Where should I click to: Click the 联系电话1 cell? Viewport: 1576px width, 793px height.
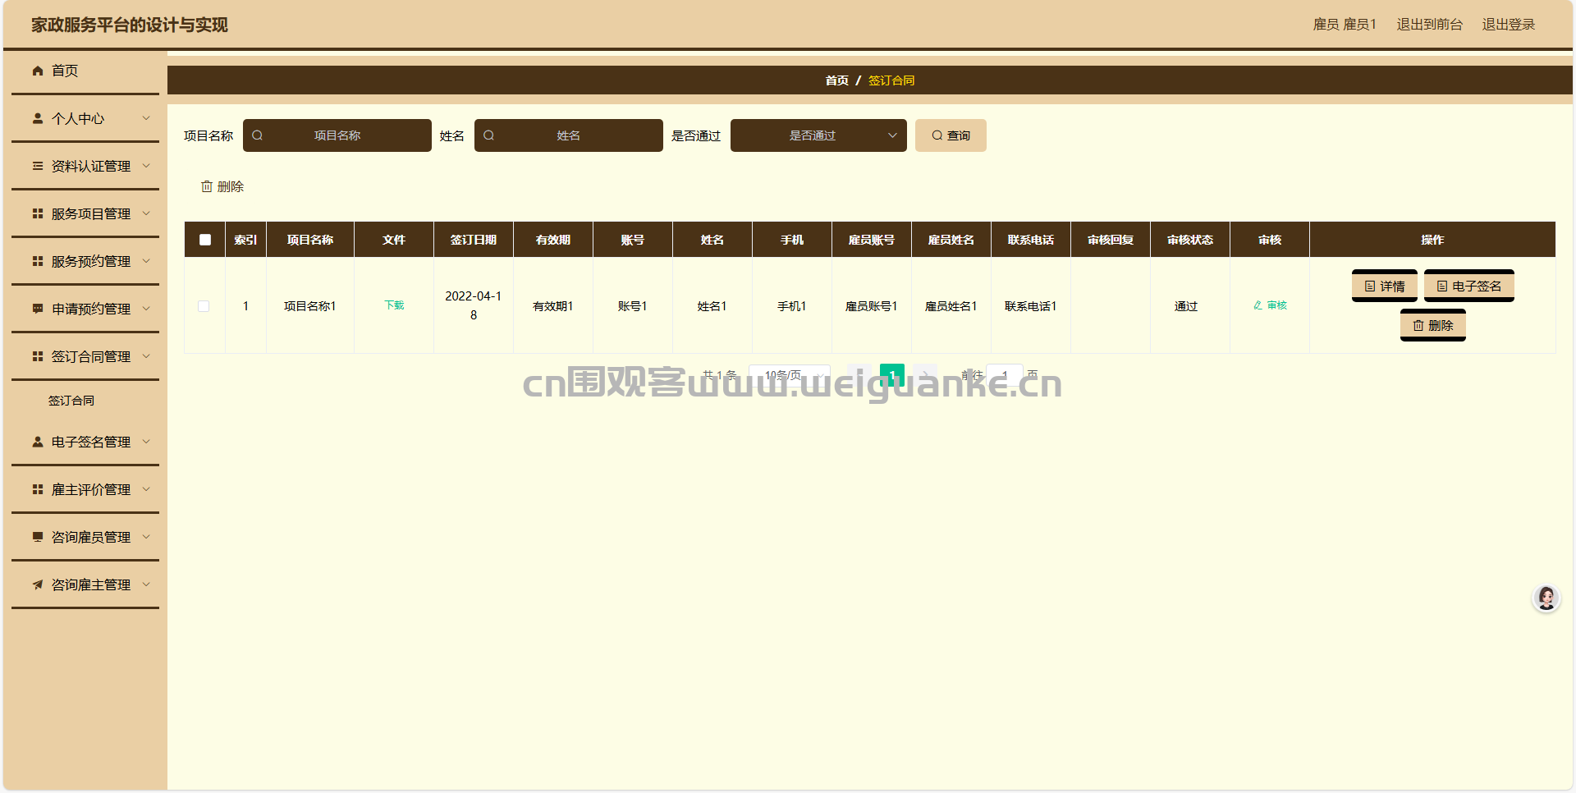tap(1031, 306)
